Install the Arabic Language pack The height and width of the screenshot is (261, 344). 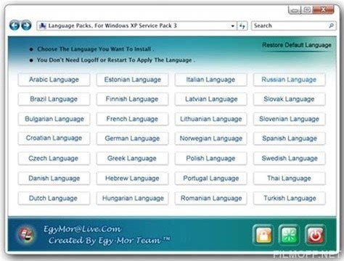tap(54, 80)
